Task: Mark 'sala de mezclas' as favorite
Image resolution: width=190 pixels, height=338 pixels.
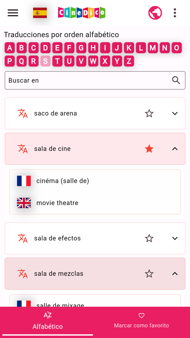Action: pos(149,274)
